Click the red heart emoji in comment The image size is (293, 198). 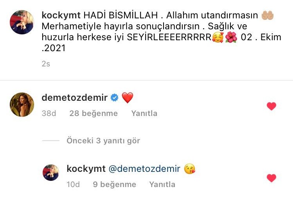[x=128, y=98]
